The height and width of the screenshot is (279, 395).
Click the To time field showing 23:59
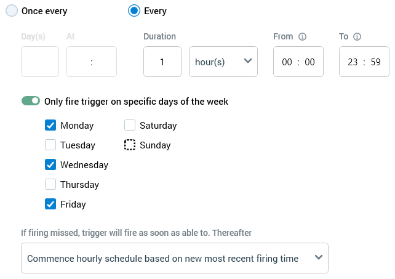click(x=364, y=62)
